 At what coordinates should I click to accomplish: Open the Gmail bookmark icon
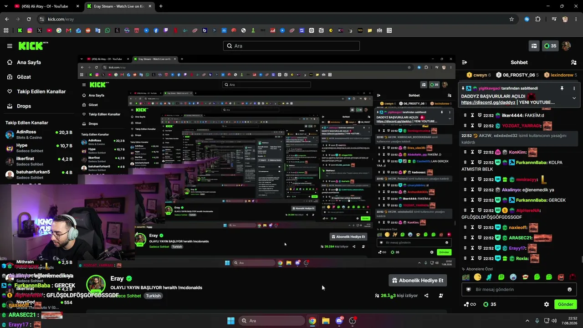point(69,31)
